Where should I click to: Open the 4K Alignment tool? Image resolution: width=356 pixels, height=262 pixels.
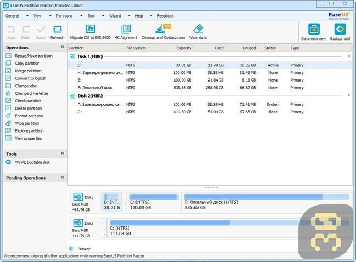pyautogui.click(x=126, y=29)
